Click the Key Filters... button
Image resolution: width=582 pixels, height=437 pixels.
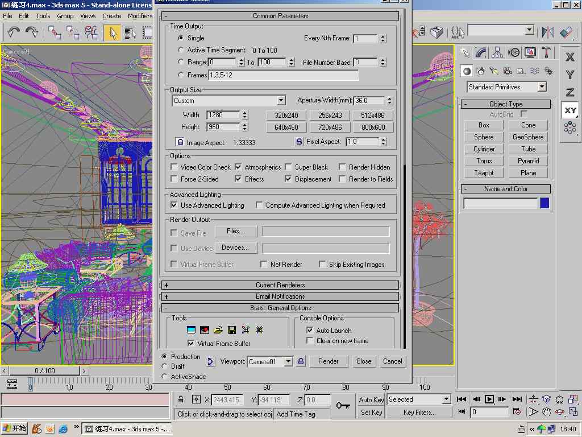[x=419, y=413]
